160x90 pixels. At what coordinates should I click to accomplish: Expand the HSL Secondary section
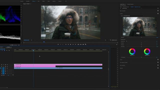click(x=122, y=65)
